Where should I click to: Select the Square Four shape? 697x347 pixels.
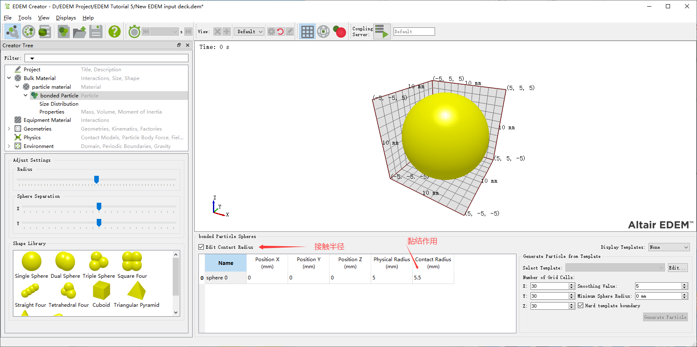point(132,265)
